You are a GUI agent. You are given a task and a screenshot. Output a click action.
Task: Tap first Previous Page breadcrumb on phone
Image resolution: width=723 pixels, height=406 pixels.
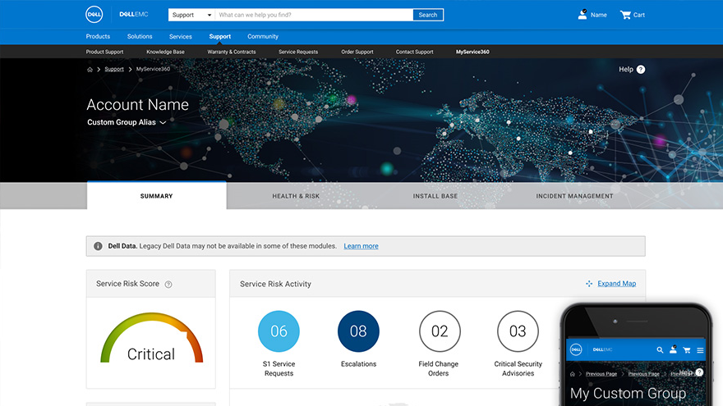pyautogui.click(x=601, y=374)
